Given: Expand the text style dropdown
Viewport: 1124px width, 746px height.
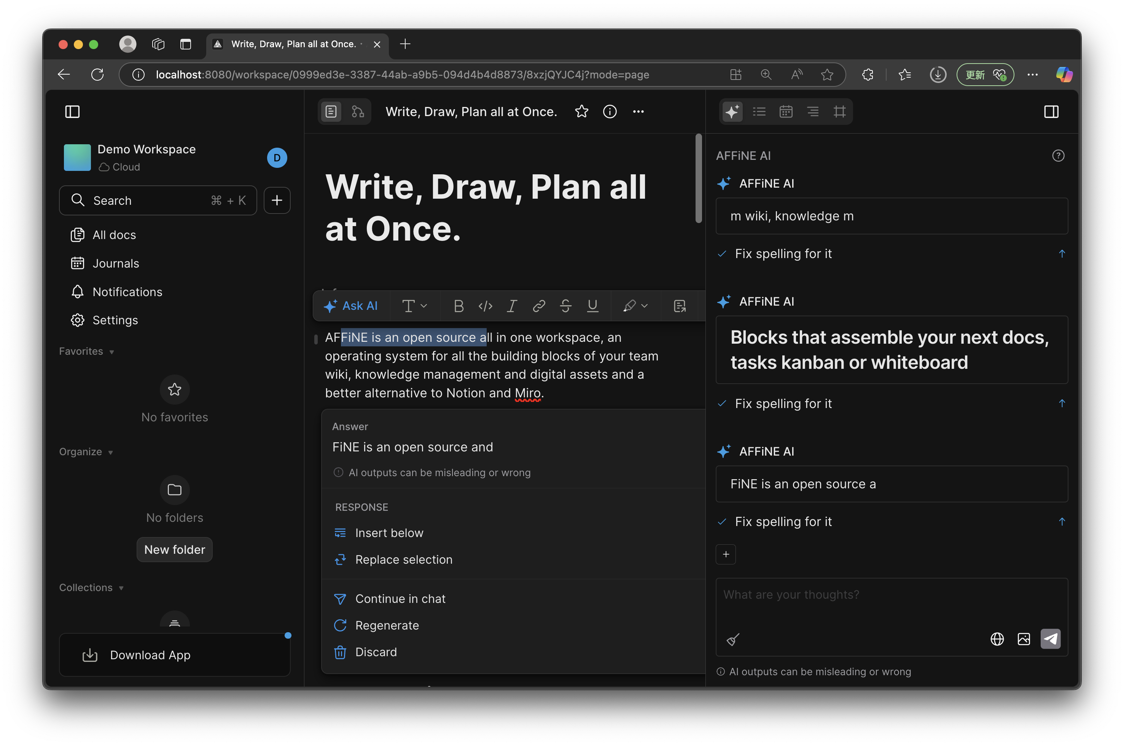Looking at the screenshot, I should (x=414, y=306).
